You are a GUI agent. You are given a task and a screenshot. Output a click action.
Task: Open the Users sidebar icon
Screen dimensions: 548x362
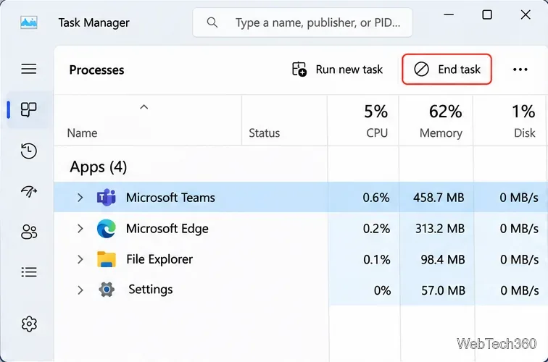click(x=29, y=232)
